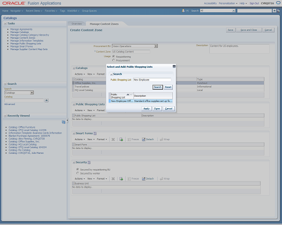The image size is (282, 225).
Task: Open Format menu in Security toolbar
Action: pos(102,179)
